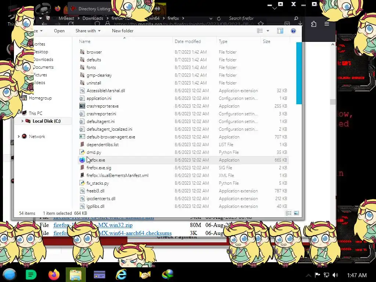The width and height of the screenshot is (376, 282).
Task: Select the fonts folder icon
Action: 82,68
